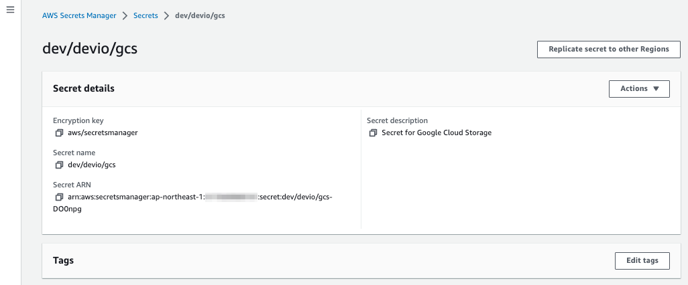Select the 'Secret for Google Cloud Storage' text
This screenshot has height=285, width=688.
[x=437, y=132]
